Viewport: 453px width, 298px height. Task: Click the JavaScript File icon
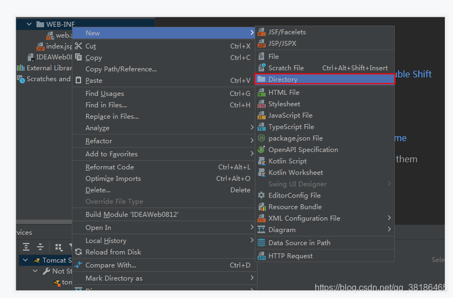(x=261, y=115)
